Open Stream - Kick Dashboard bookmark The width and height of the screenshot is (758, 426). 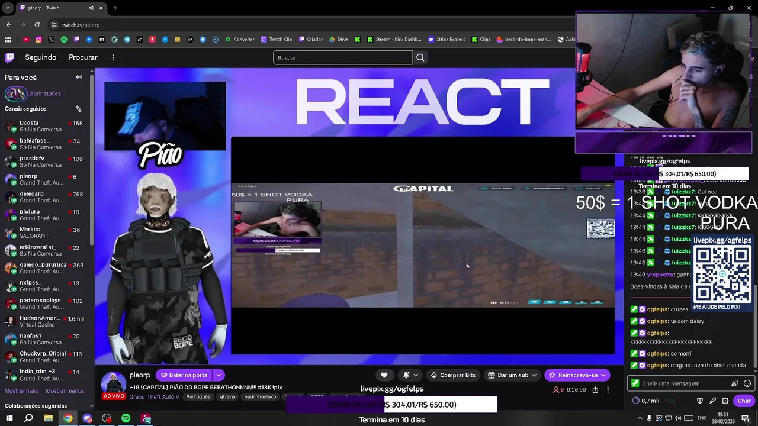(x=394, y=40)
